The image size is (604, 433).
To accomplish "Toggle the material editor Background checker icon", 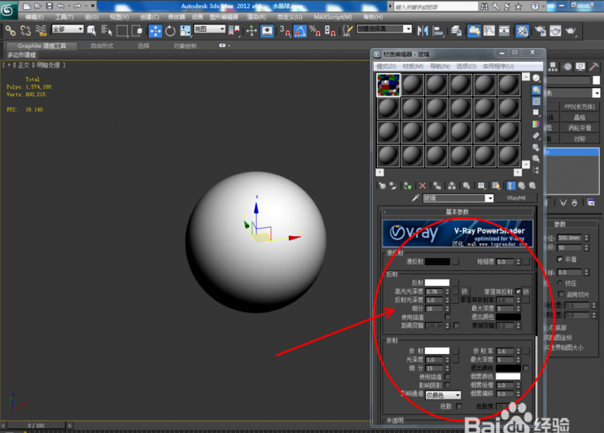I will pos(536,101).
